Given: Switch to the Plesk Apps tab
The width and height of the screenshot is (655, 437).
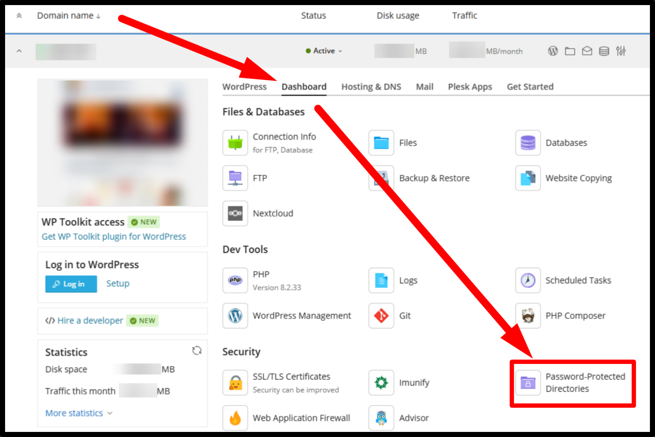Looking at the screenshot, I should coord(470,87).
